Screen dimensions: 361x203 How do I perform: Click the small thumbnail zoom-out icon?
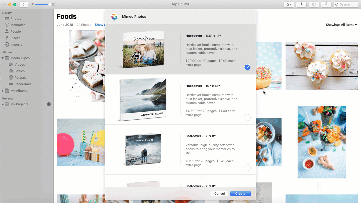tap(33, 5)
